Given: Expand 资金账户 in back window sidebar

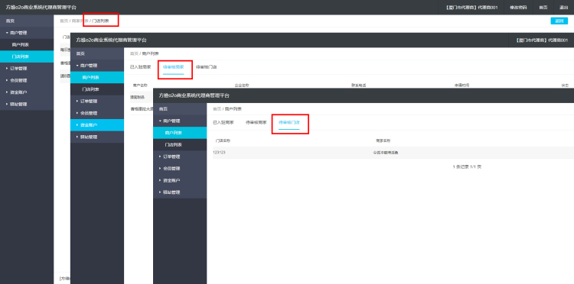Looking at the screenshot, I should coord(27,92).
